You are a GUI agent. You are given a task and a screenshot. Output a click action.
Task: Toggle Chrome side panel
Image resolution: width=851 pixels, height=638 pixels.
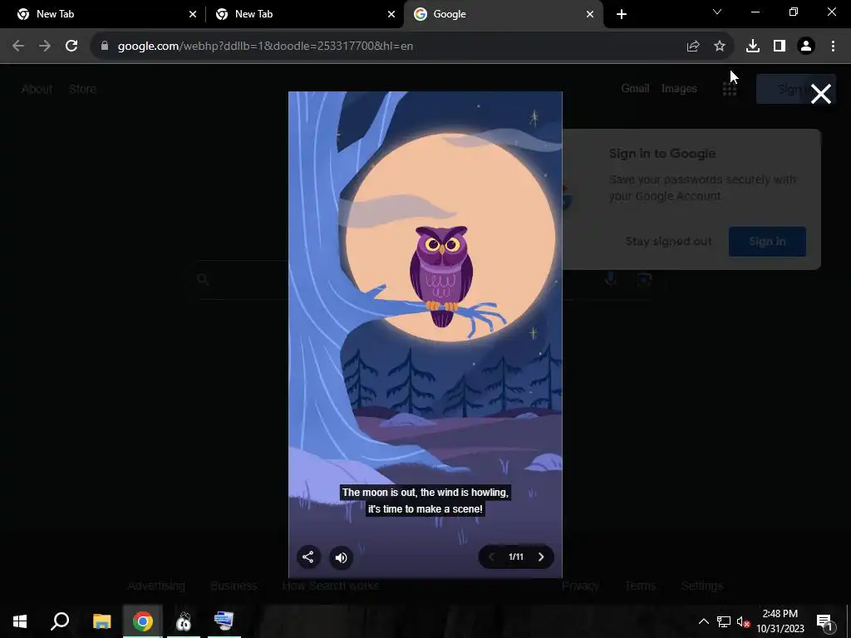click(x=780, y=47)
